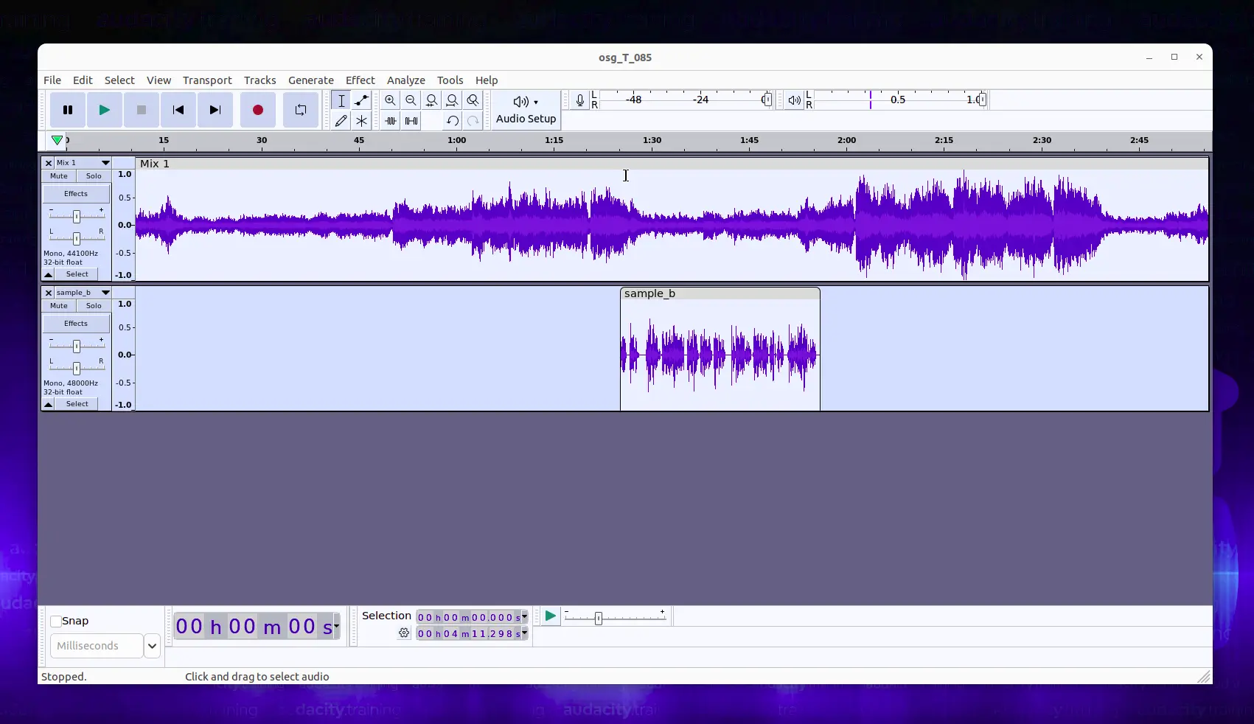This screenshot has width=1254, height=724.
Task: Click the Mix 1 clip title bar
Action: pos(672,164)
